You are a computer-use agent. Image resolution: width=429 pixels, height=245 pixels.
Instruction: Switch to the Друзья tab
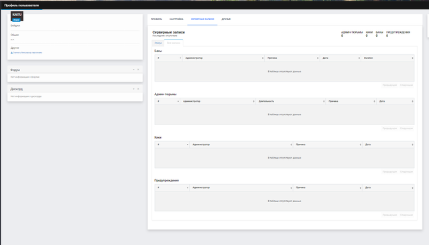pos(226,19)
